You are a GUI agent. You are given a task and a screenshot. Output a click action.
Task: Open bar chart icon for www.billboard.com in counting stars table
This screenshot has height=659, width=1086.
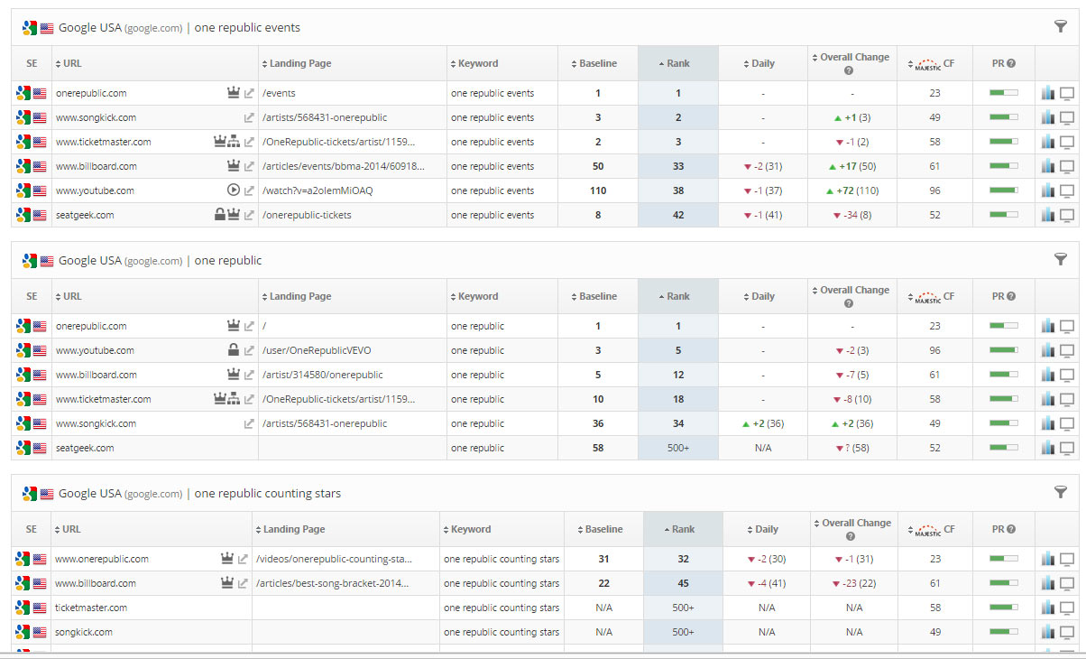[1047, 583]
